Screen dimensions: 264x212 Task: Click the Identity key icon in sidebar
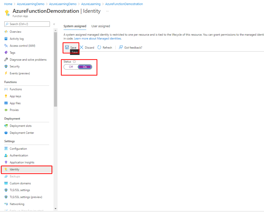[x=6, y=169]
